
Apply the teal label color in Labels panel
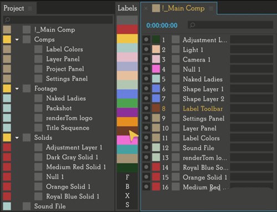pyautogui.click(x=127, y=149)
